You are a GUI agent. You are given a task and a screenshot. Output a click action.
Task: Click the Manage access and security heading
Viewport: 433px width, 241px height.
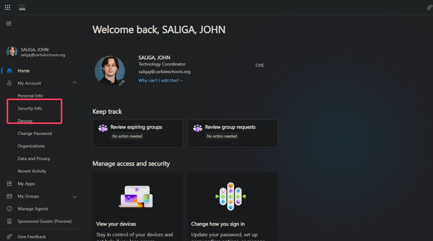pos(131,164)
